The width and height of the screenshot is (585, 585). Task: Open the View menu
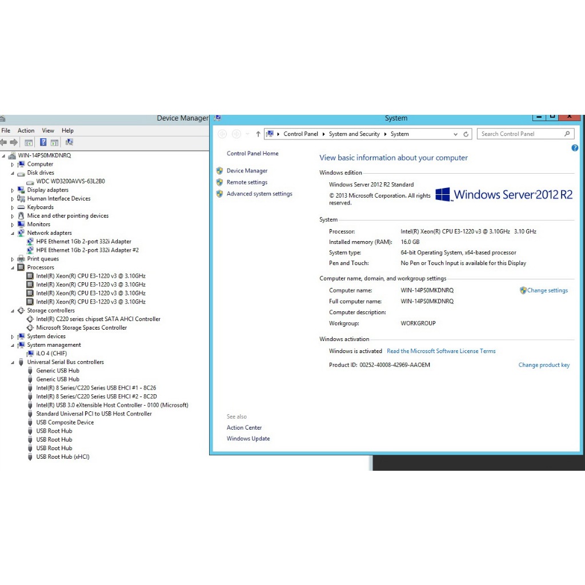click(x=48, y=131)
